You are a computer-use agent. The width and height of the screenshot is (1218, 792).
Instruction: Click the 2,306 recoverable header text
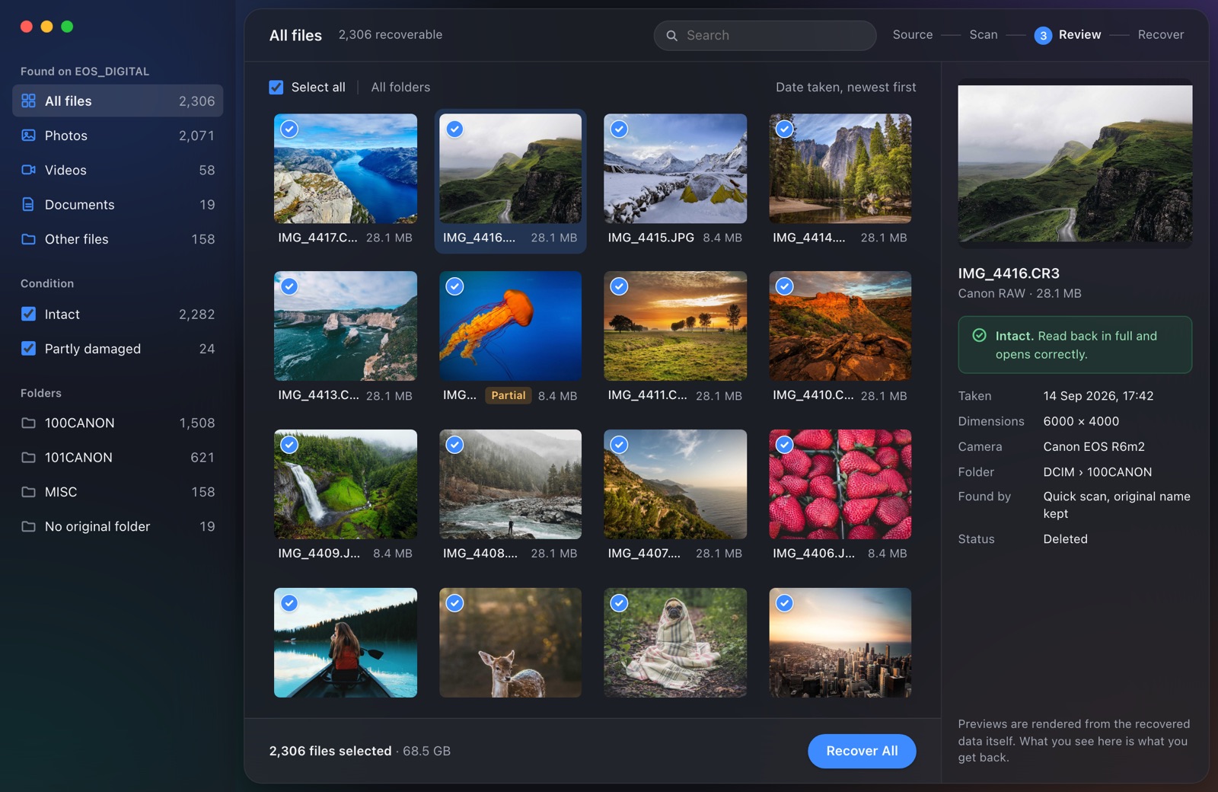coord(391,34)
